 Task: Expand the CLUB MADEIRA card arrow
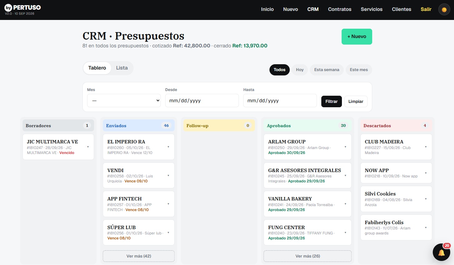[426, 147]
